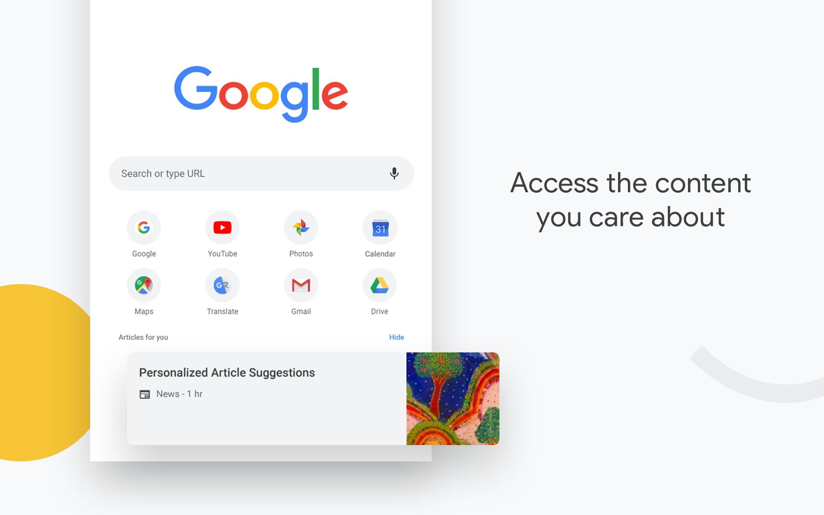
Task: Open Google Maps shortcut
Action: 144,285
